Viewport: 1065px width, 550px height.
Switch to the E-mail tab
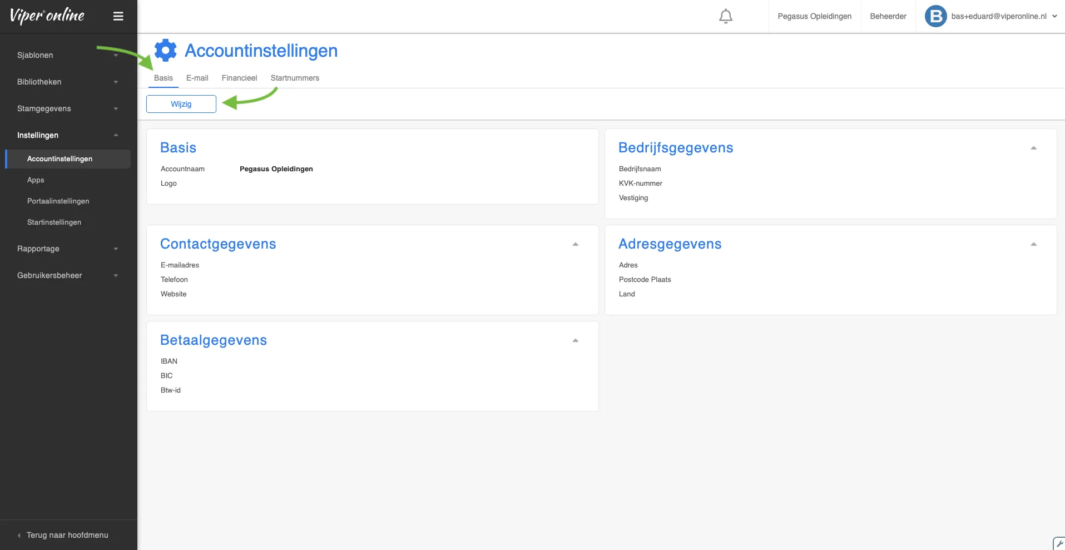pyautogui.click(x=197, y=78)
